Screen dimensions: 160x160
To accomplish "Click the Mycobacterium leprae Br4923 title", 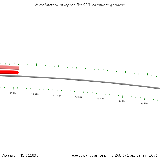I will (80, 5).
